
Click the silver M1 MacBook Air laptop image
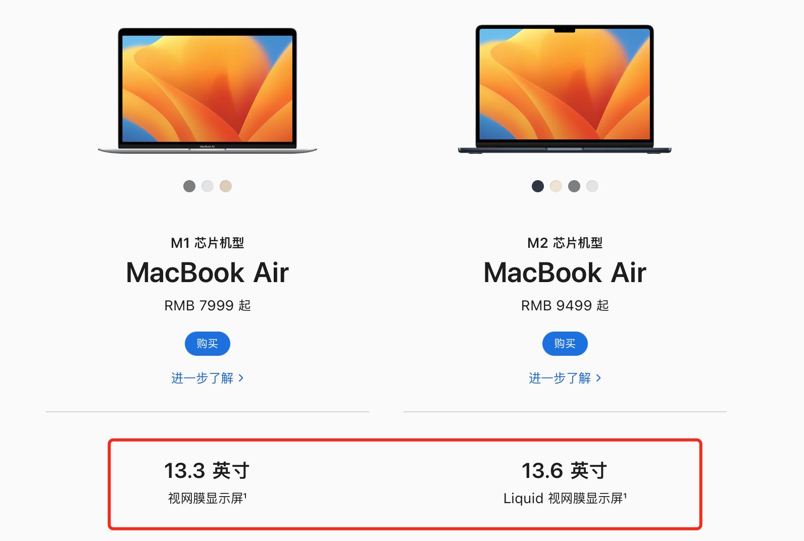[x=208, y=91]
